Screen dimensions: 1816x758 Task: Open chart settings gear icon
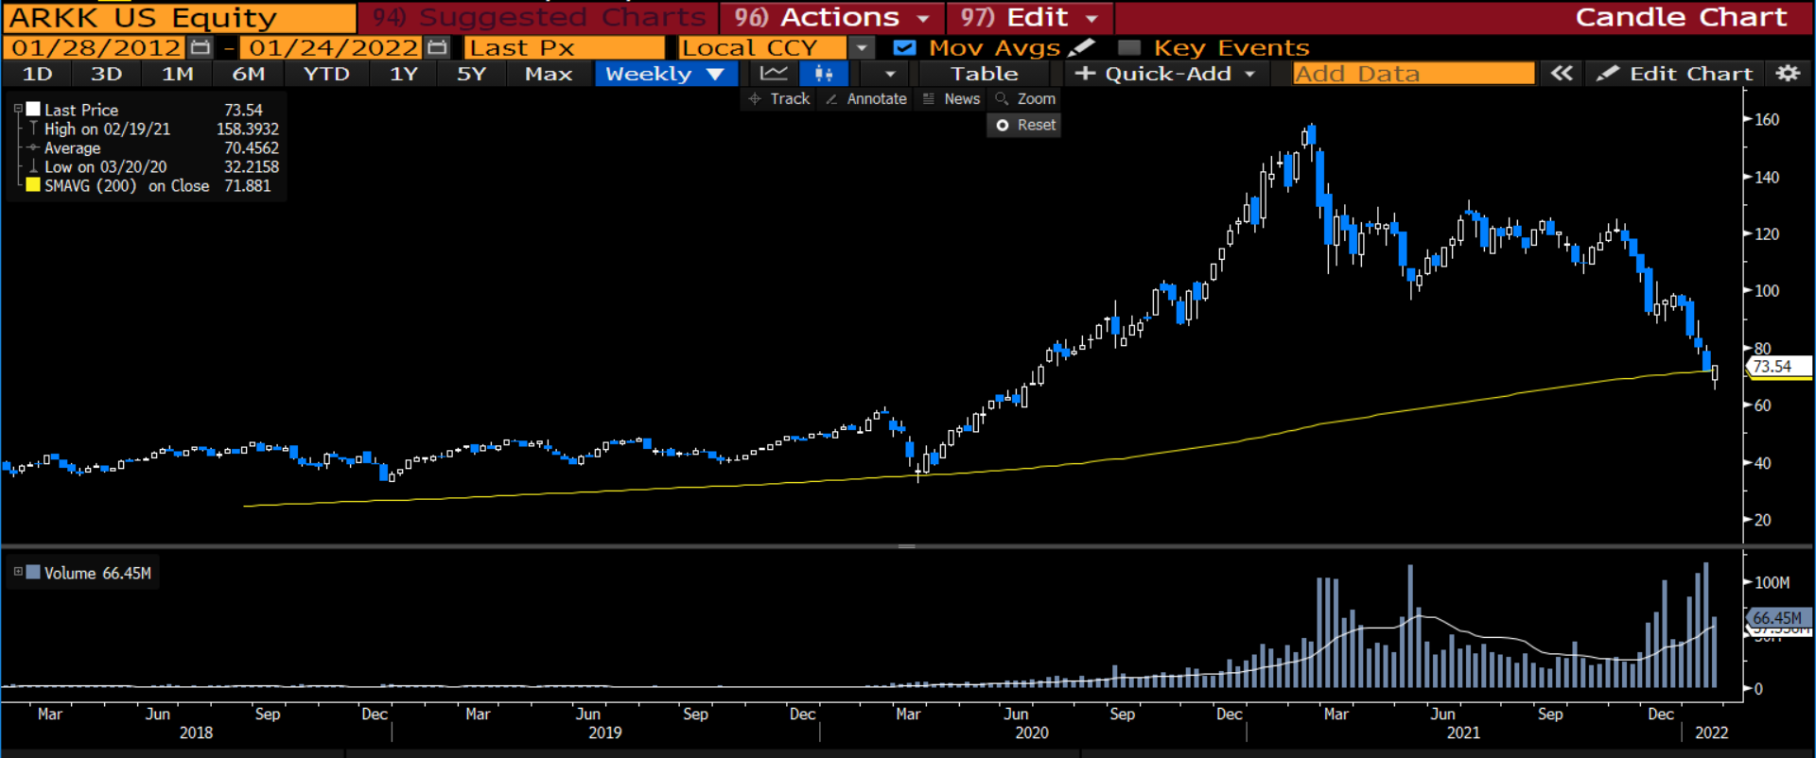point(1787,74)
